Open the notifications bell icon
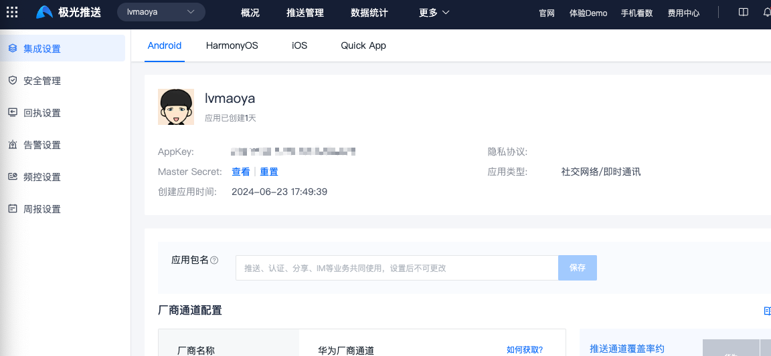The height and width of the screenshot is (356, 771). click(766, 13)
